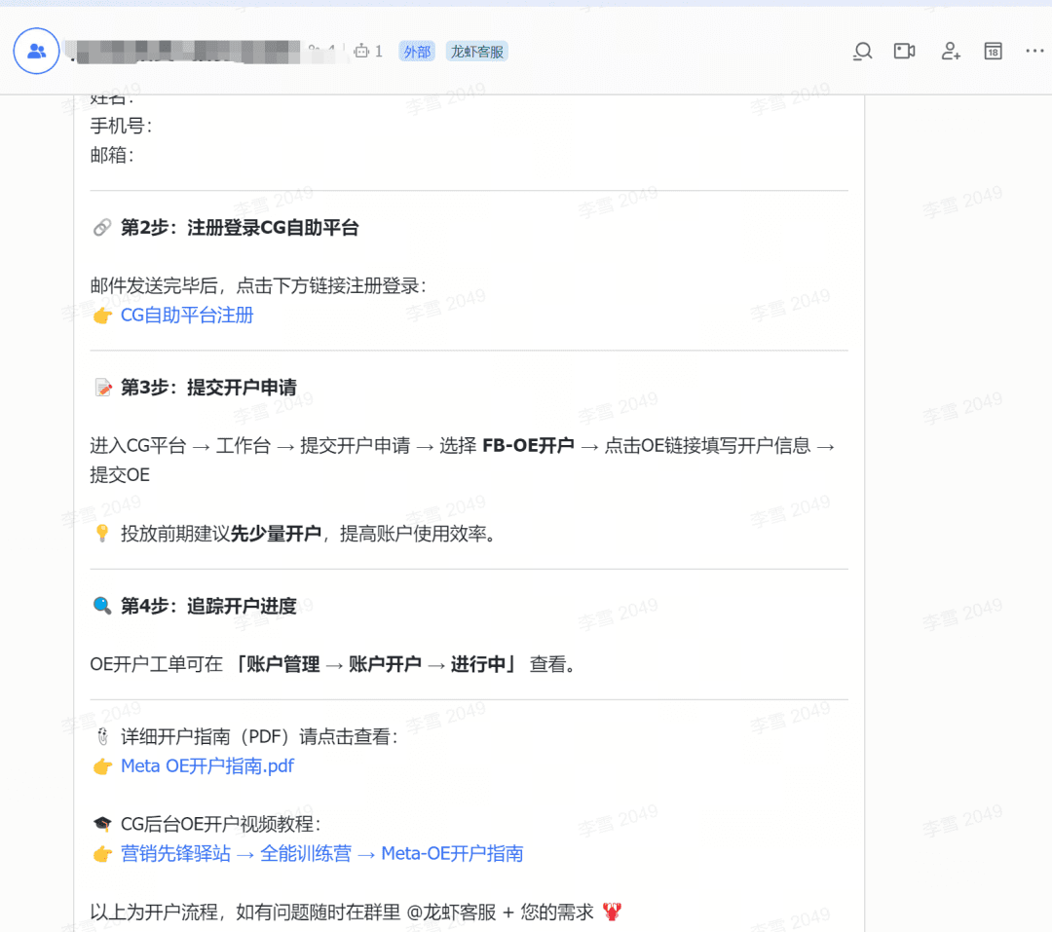Click the graduation cap emoji beside CG后台
1052x932 pixels.
tap(102, 824)
